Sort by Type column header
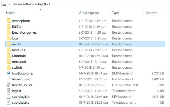 coord(115,13)
